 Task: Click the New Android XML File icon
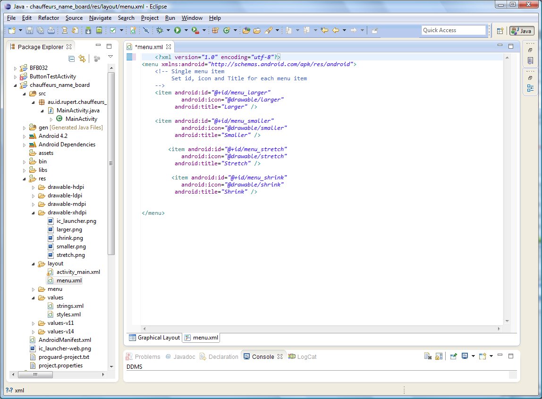(x=133, y=30)
